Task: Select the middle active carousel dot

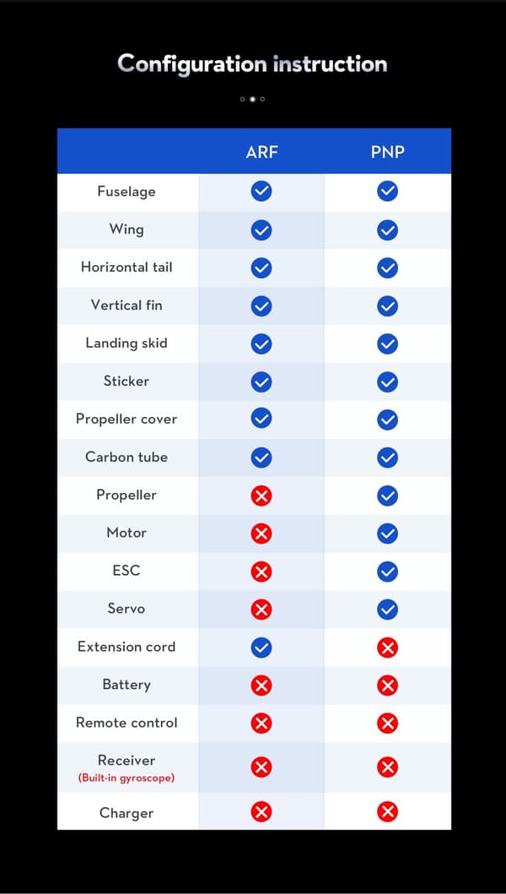Action: [252, 100]
